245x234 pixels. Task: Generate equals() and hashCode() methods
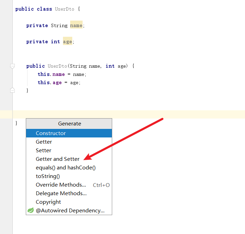coord(65,168)
